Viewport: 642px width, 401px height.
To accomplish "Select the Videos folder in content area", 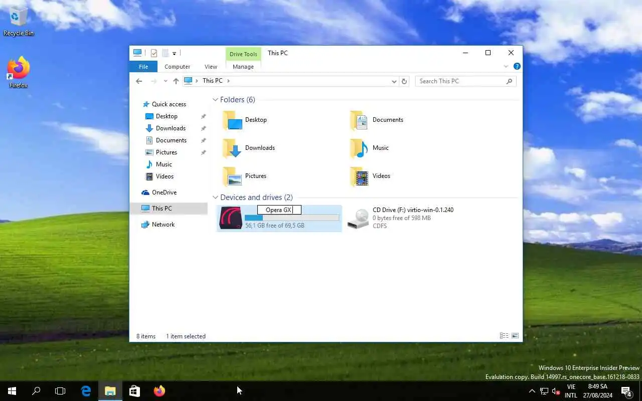I will pyautogui.click(x=371, y=176).
